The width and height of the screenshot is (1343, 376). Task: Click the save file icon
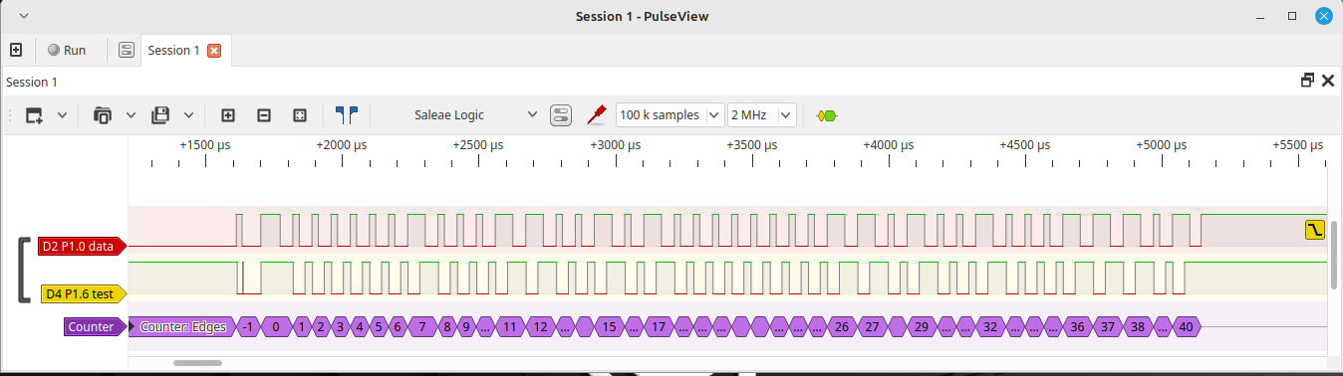tap(160, 114)
